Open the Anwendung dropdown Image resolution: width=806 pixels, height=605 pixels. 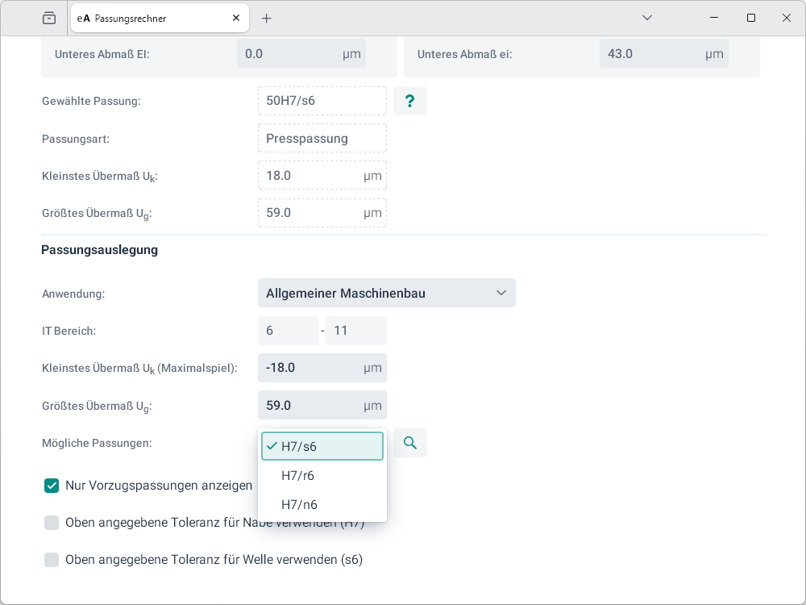click(x=386, y=293)
